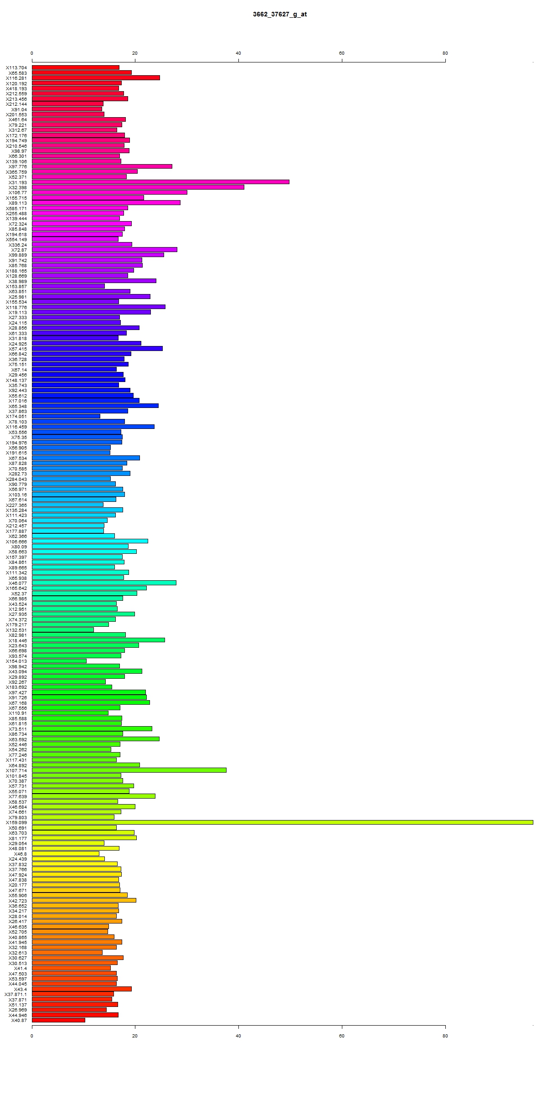Select label X91.04
The height and width of the screenshot is (1094, 547).
pos(19,109)
